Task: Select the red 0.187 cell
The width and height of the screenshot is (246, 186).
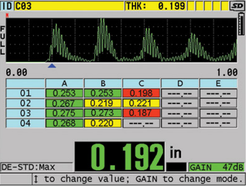Action: coord(141,113)
